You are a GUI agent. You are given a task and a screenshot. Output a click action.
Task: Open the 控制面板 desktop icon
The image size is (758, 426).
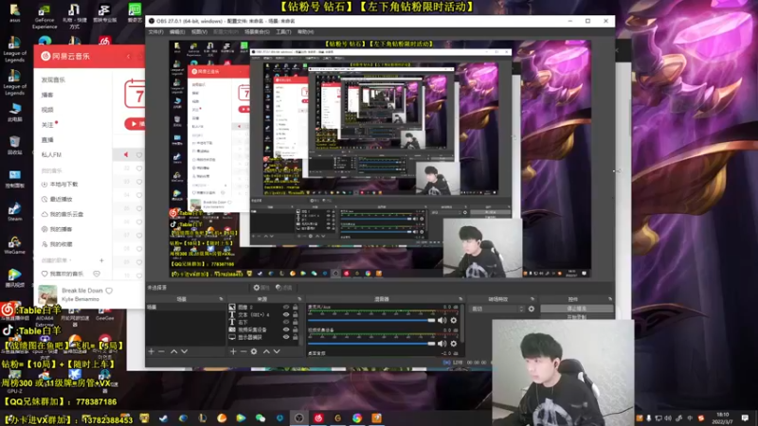pyautogui.click(x=14, y=178)
